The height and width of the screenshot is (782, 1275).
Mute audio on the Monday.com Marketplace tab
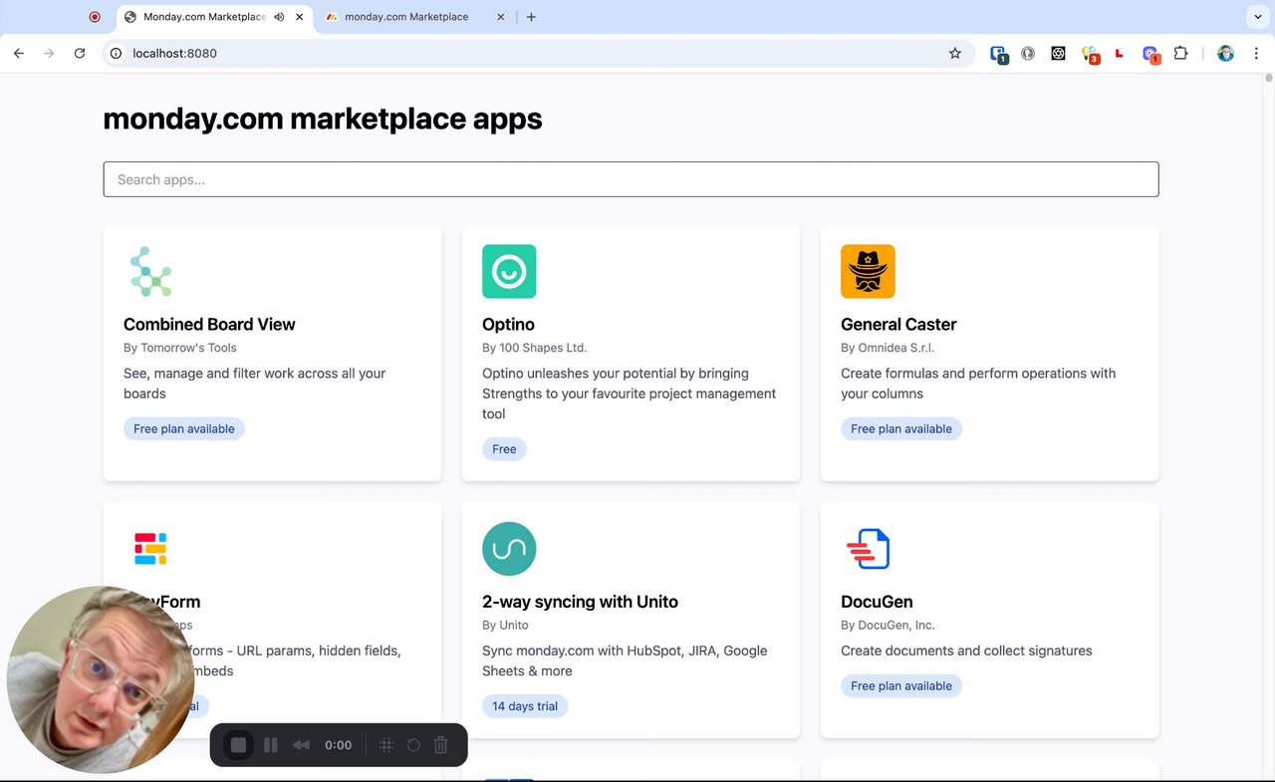279,17
